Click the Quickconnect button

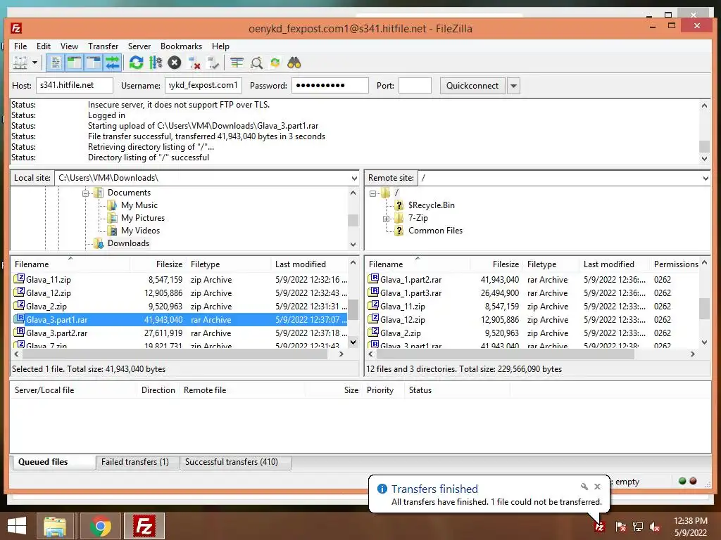pyautogui.click(x=472, y=85)
